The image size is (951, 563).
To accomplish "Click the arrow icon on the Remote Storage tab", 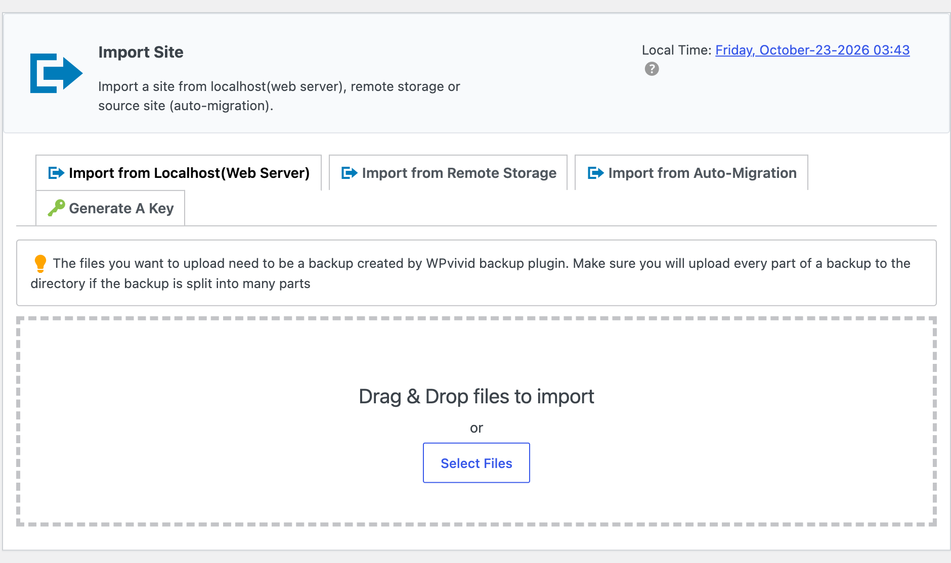I will click(x=350, y=173).
